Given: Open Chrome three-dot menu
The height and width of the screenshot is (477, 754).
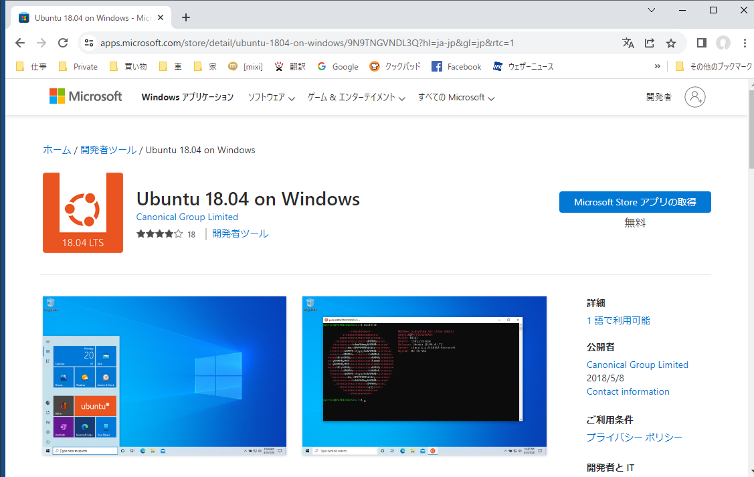Looking at the screenshot, I should click(x=745, y=43).
